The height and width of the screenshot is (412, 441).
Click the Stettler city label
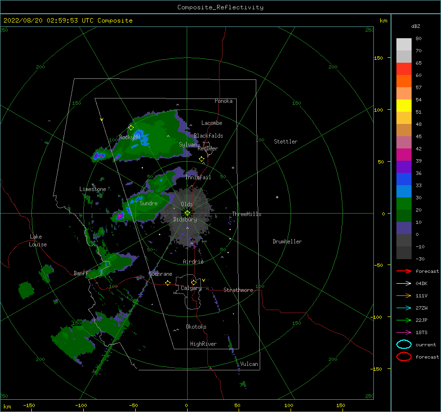tap(286, 142)
